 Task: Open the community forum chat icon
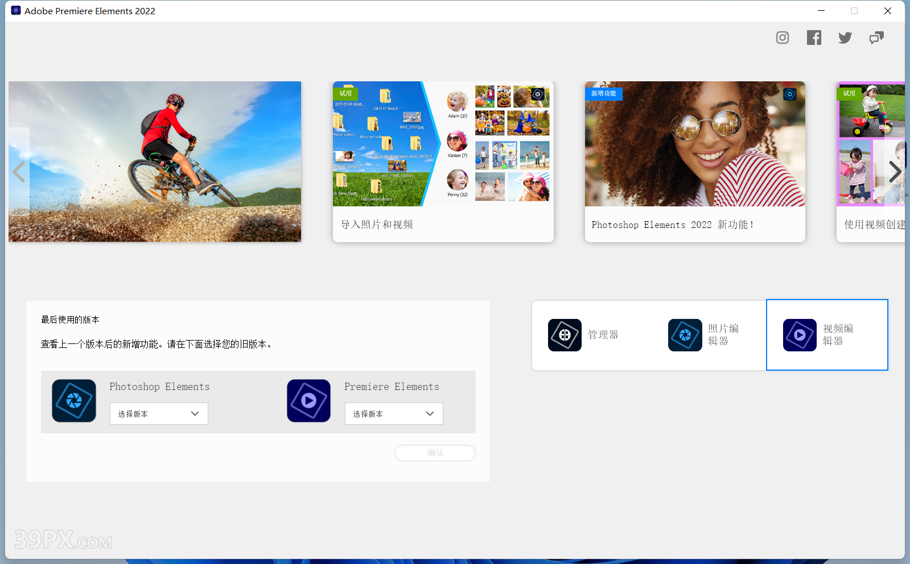point(876,38)
